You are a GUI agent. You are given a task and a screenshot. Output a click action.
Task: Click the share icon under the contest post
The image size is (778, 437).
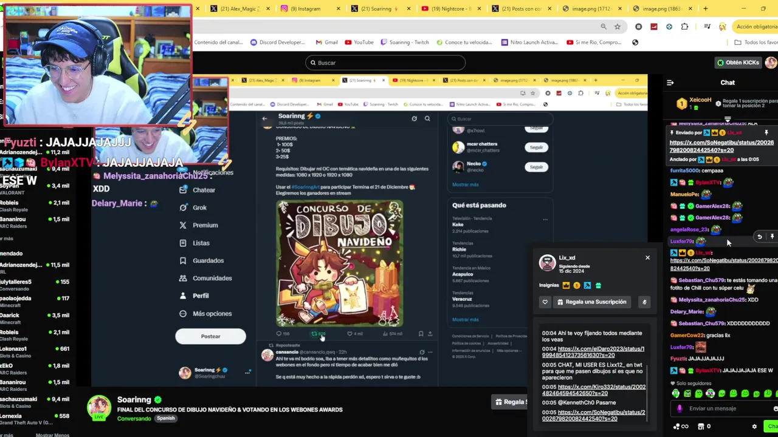pos(430,333)
